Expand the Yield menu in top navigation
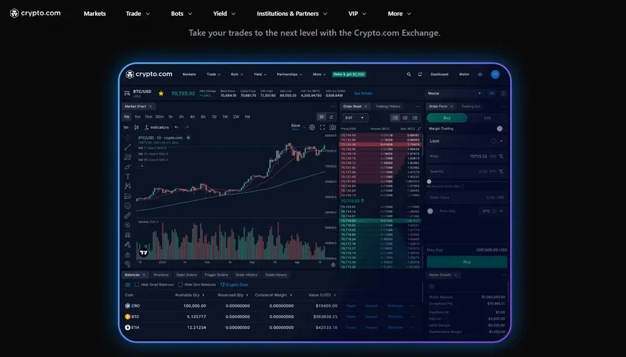The image size is (626, 357). pos(224,14)
